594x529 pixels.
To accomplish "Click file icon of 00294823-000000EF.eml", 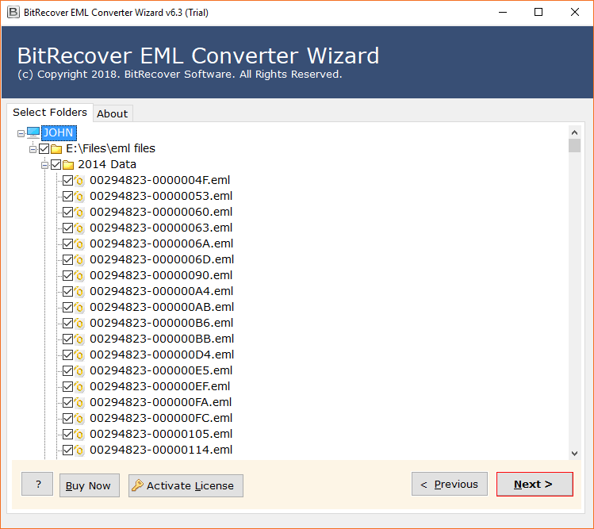I will point(79,387).
